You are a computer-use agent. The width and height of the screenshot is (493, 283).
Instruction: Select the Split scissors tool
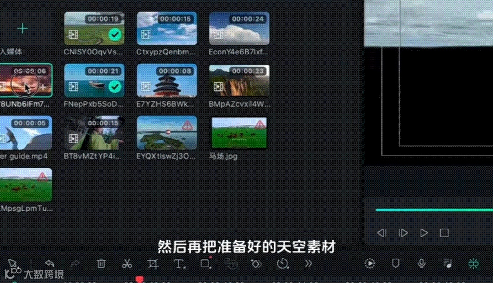[x=127, y=263]
